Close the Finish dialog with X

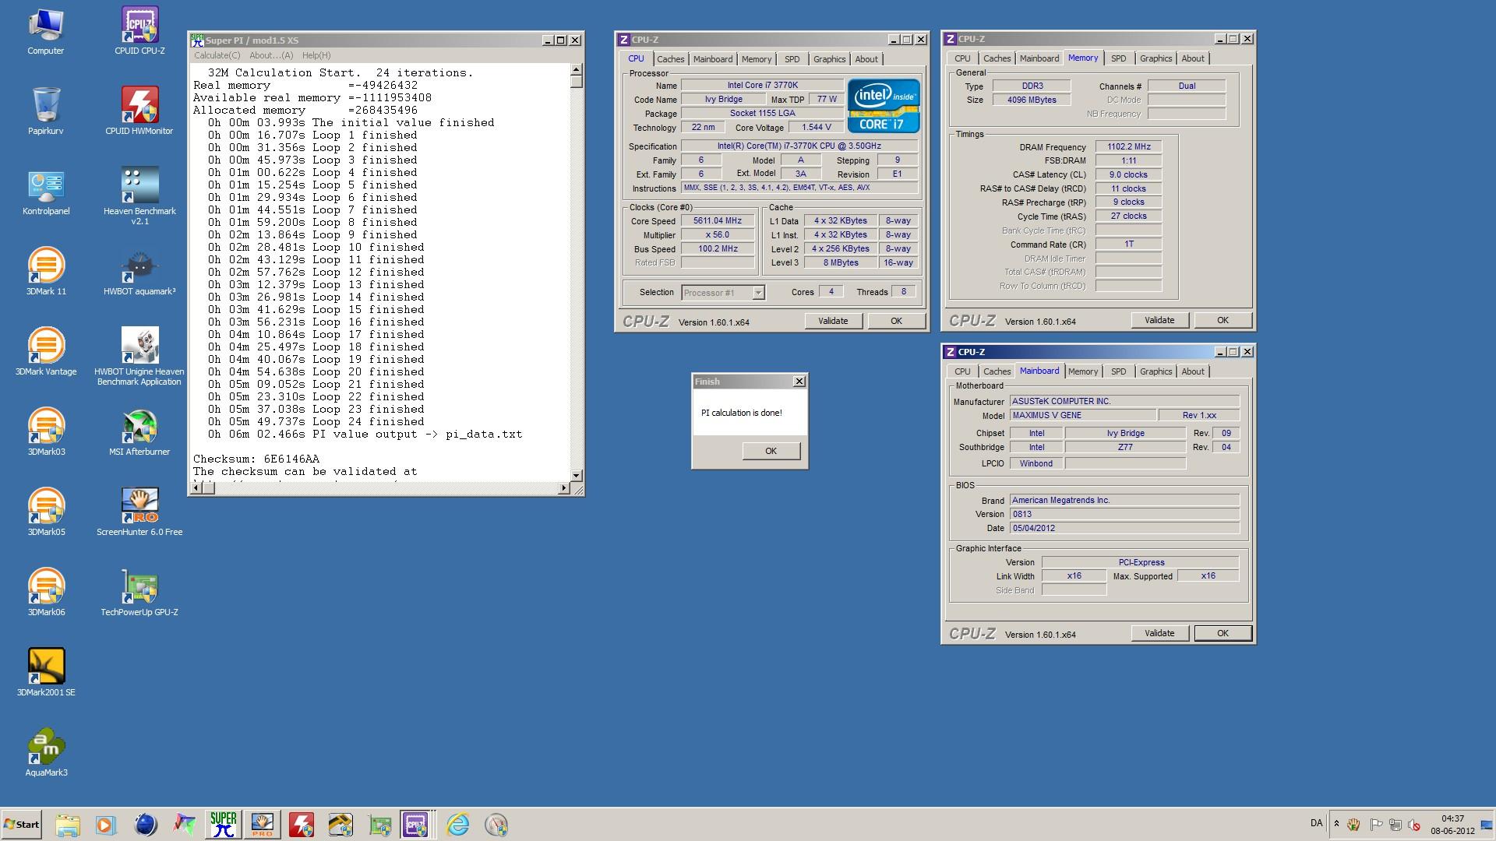(x=799, y=382)
